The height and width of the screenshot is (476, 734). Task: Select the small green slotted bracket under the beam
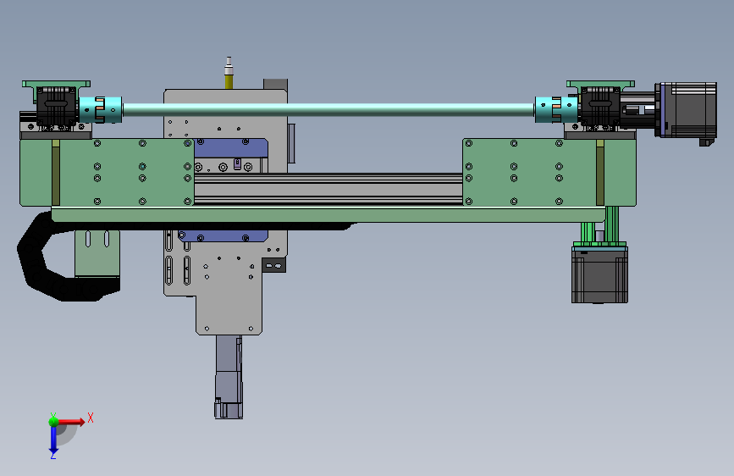(97, 253)
